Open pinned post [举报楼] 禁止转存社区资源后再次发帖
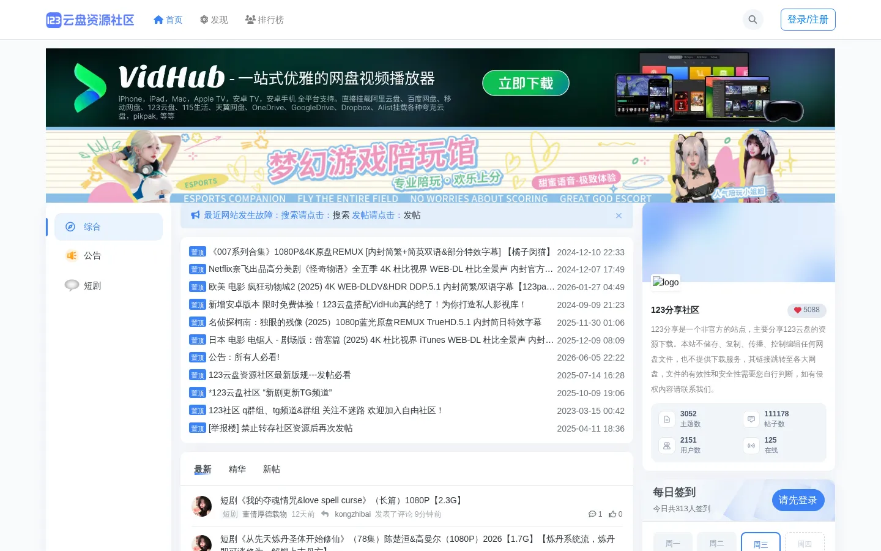The image size is (881, 551). pos(280,428)
